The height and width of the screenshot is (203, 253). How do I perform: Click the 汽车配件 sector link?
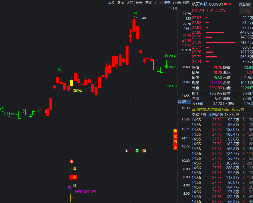tap(245, 5)
